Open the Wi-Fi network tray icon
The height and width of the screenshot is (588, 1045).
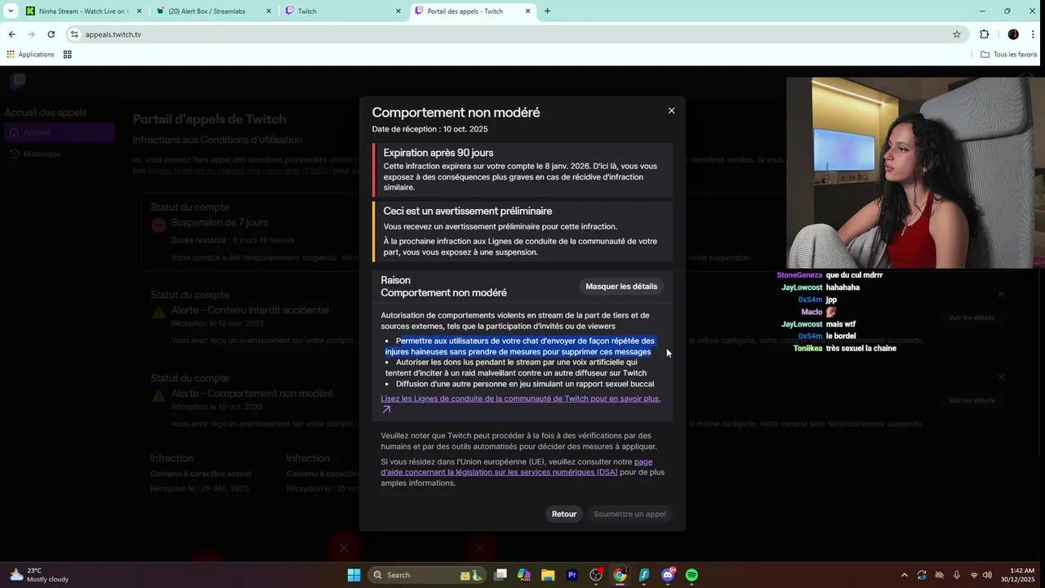click(973, 575)
